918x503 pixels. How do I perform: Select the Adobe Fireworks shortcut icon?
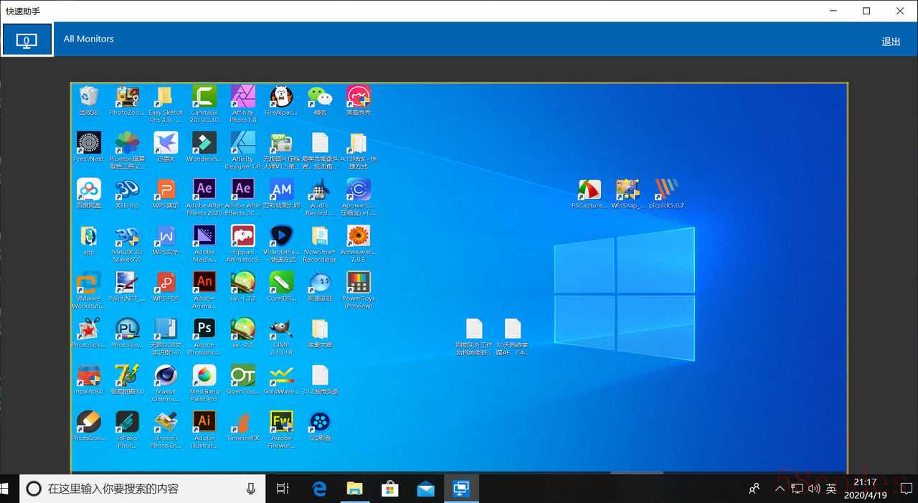tap(281, 422)
